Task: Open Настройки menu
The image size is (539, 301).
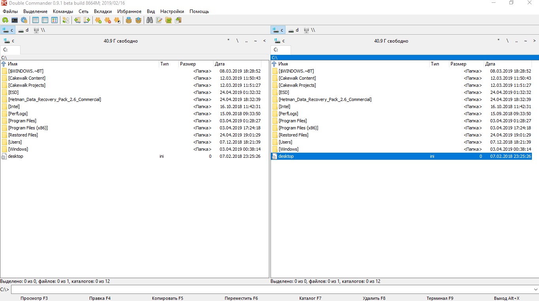Action: (x=172, y=11)
